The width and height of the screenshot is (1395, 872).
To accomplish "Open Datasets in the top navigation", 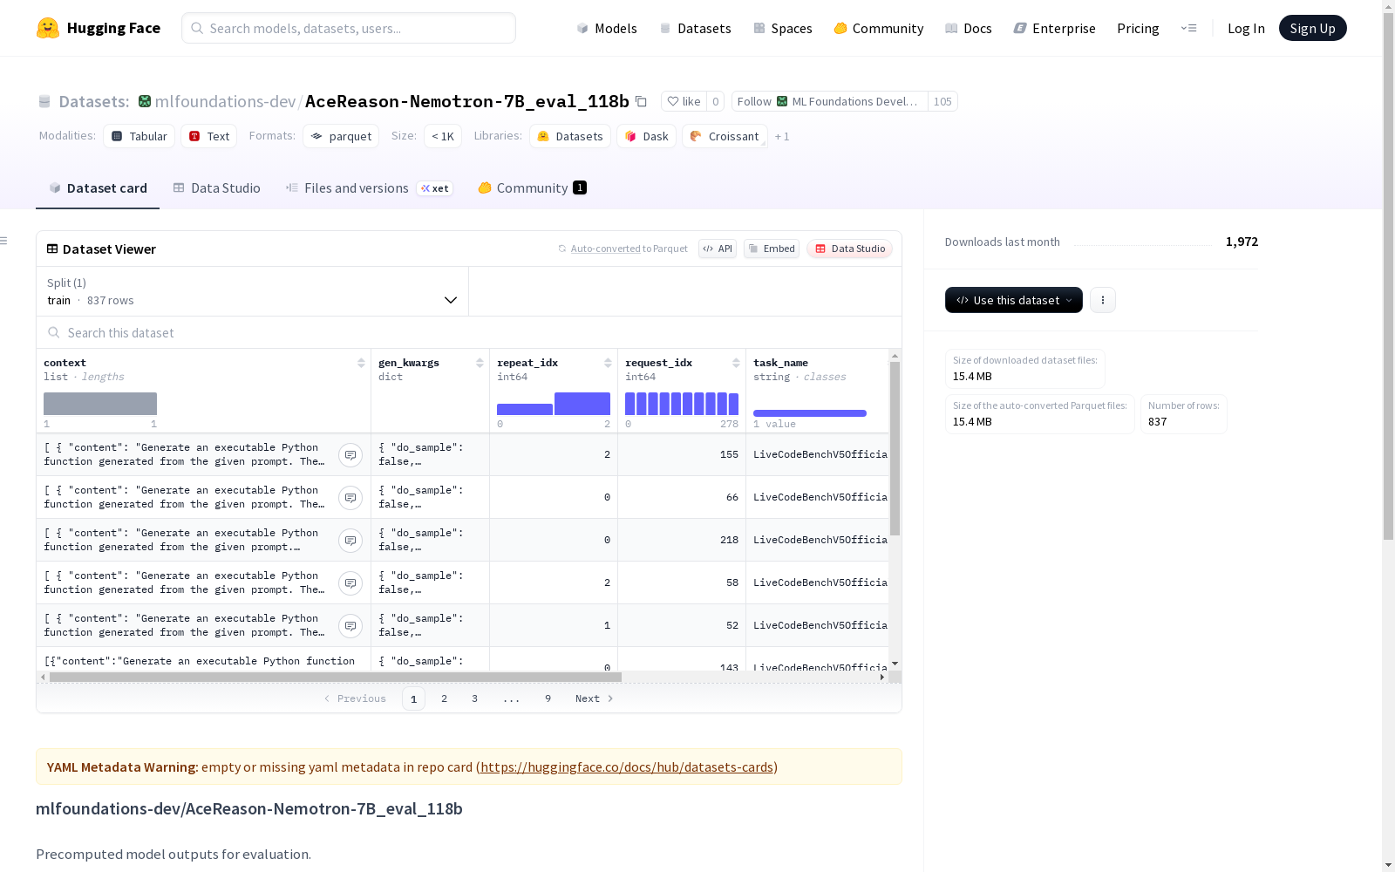I will pyautogui.click(x=696, y=28).
